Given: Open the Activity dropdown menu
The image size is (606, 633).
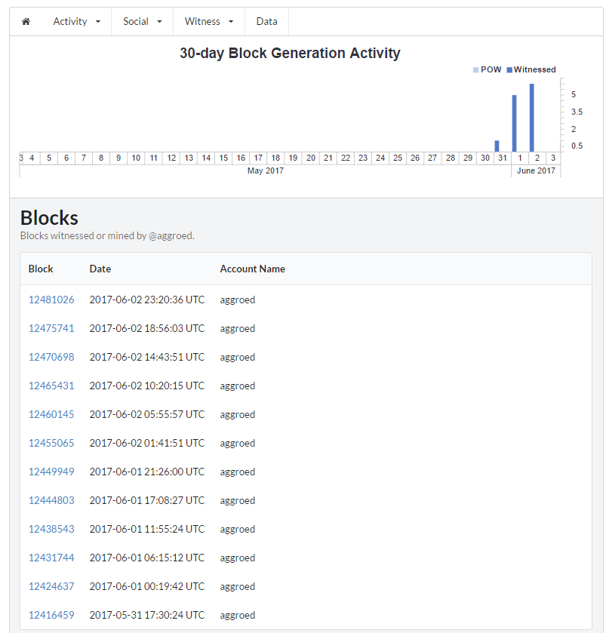Looking at the screenshot, I should tap(77, 22).
